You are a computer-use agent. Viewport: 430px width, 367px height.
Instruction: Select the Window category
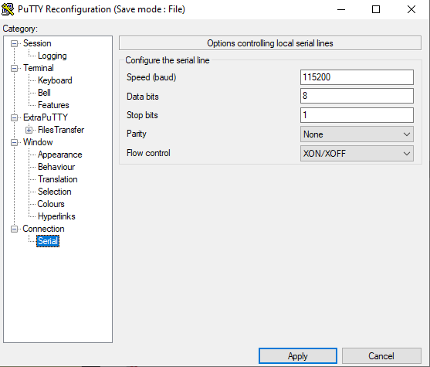tap(38, 142)
